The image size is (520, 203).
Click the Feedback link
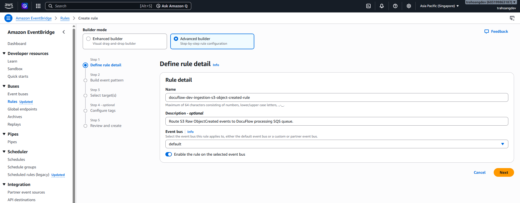(499, 31)
